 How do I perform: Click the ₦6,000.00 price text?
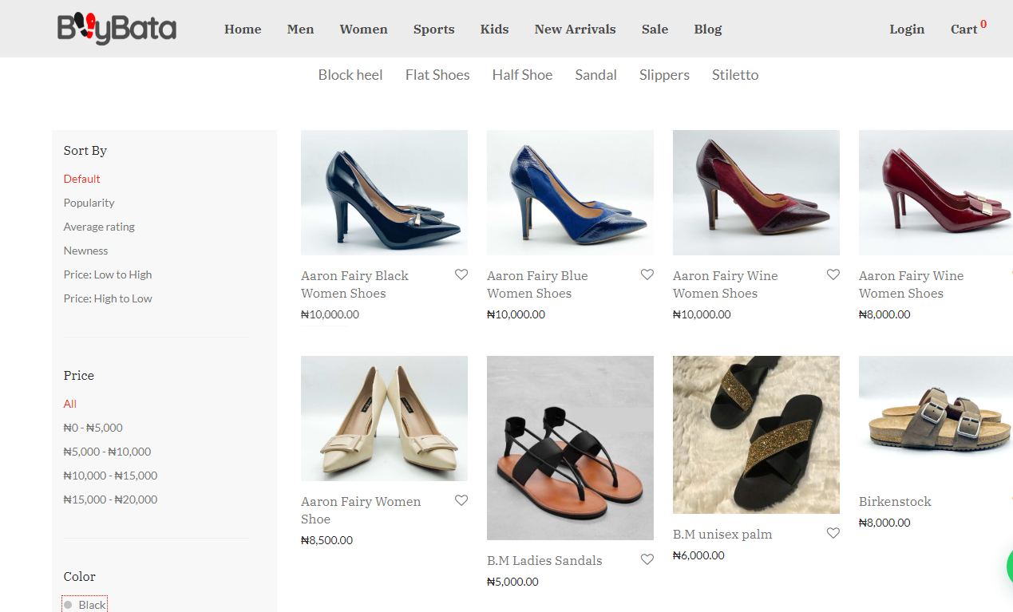pyautogui.click(x=698, y=555)
